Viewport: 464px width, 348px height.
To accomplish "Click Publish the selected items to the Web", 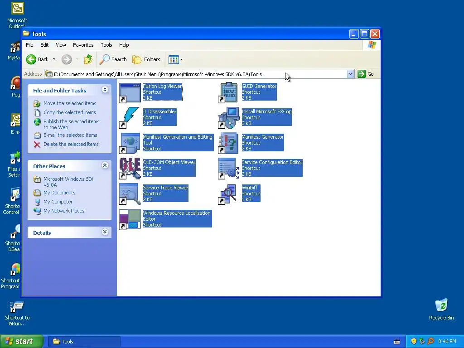I will coord(71,124).
